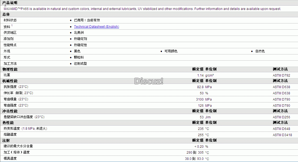Image resolution: width=298 pixels, height=162 pixels.
Task: Select the appearance value 黑色
Action: point(77,51)
